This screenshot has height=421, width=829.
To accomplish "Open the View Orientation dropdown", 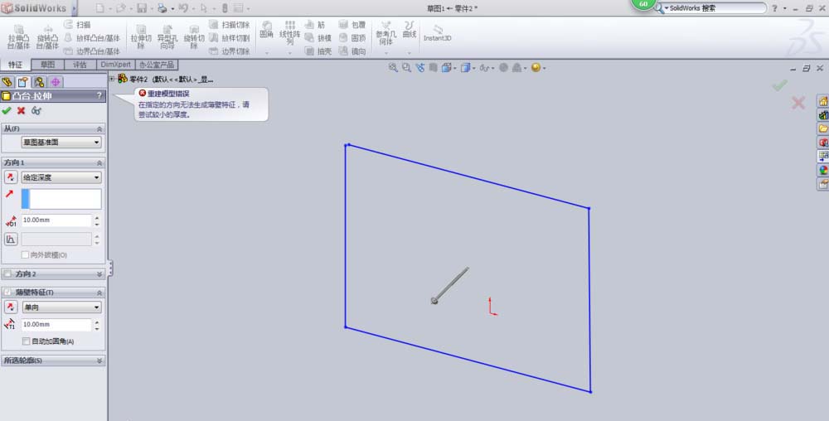I will [x=448, y=68].
